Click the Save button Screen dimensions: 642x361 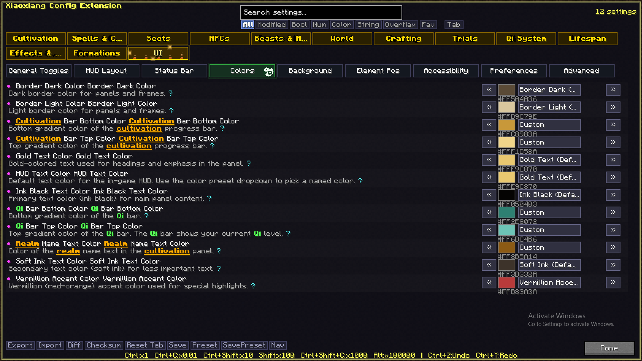coord(178,345)
